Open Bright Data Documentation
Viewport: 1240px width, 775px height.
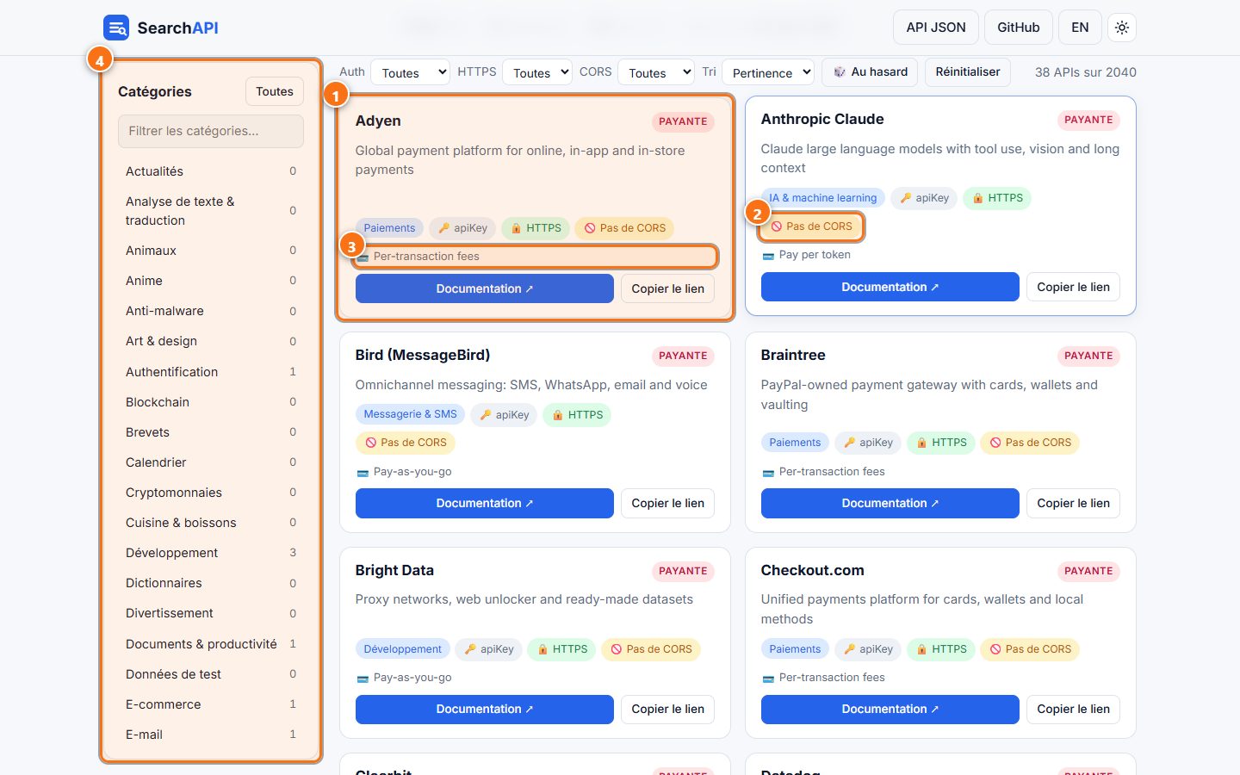coord(485,709)
